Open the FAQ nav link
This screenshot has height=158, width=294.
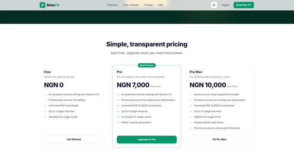160,5
